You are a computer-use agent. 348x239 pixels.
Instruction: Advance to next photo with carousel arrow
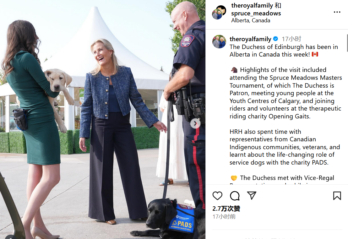195,123
